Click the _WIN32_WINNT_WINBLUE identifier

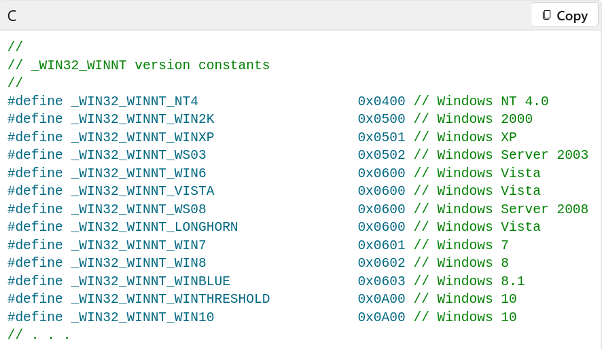click(151, 280)
